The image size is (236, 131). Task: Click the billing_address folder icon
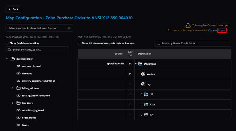tap(18, 88)
